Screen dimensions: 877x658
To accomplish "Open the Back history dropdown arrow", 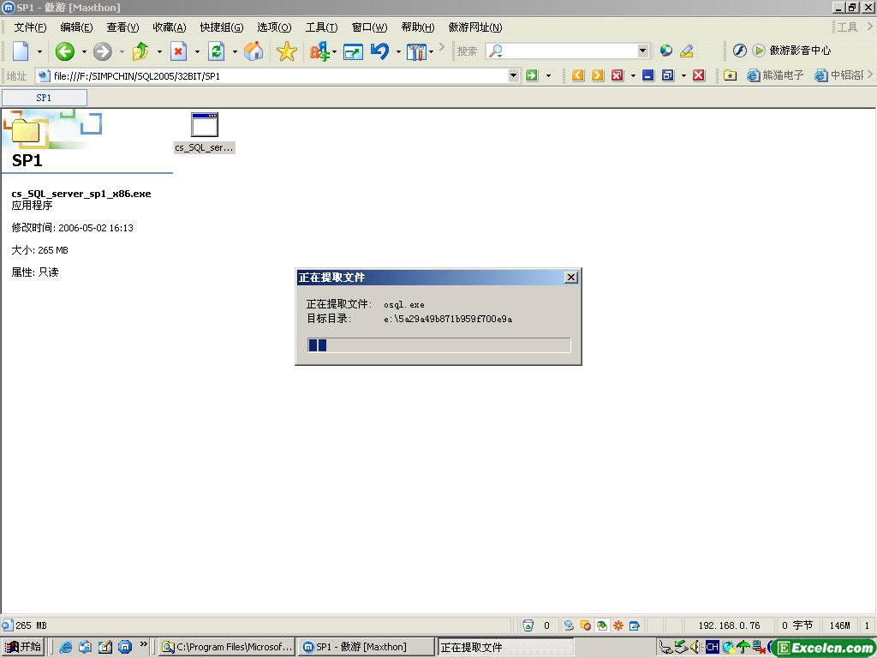I will (84, 51).
